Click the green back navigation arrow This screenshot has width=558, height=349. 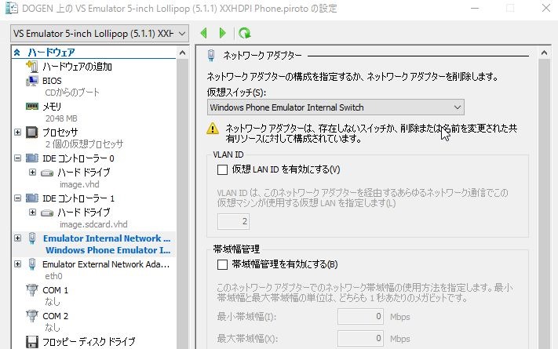[x=205, y=33]
